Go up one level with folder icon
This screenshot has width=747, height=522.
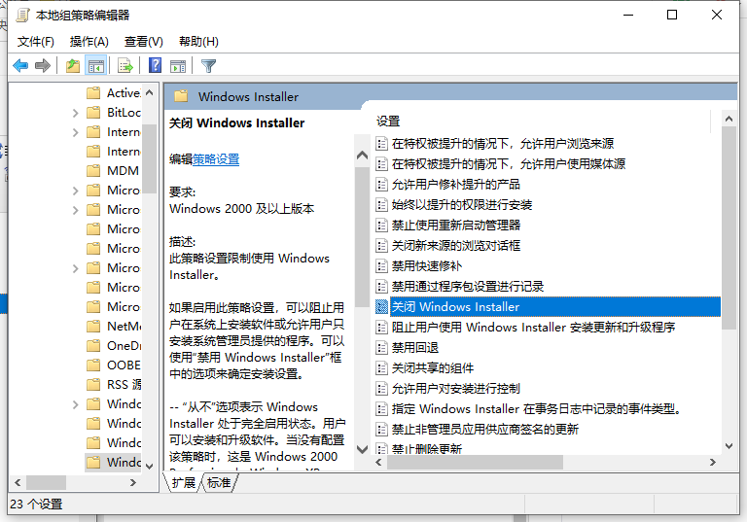click(73, 66)
